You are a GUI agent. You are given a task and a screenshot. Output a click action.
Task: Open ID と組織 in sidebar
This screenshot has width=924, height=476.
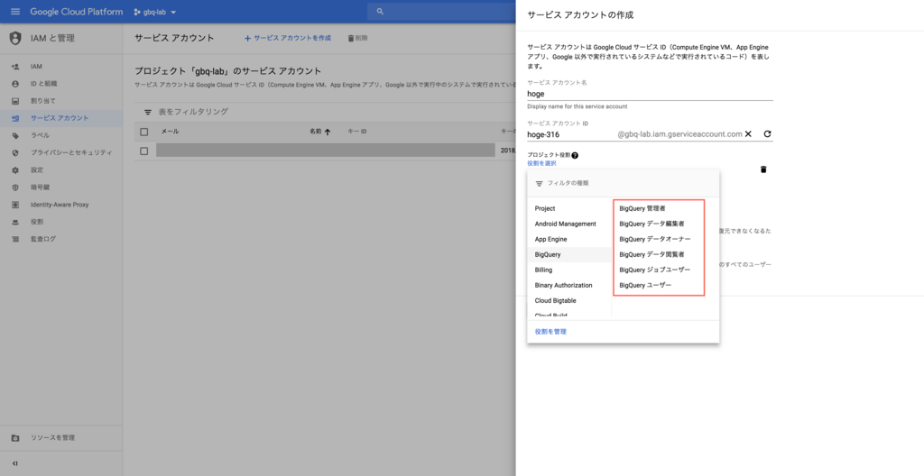(61, 84)
